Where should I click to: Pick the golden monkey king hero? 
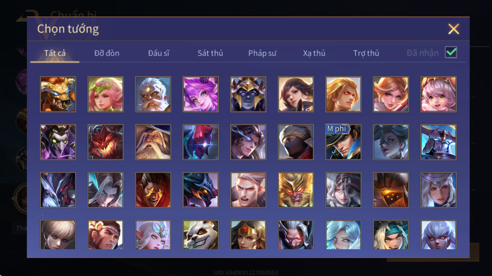click(296, 190)
